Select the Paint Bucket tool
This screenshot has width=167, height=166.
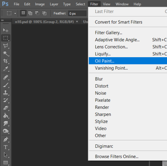[x=6, y=116]
